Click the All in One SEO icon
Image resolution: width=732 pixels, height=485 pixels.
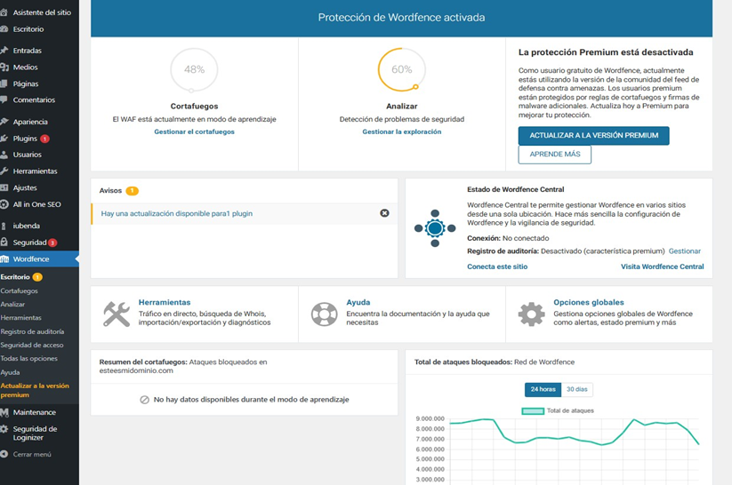(x=4, y=203)
